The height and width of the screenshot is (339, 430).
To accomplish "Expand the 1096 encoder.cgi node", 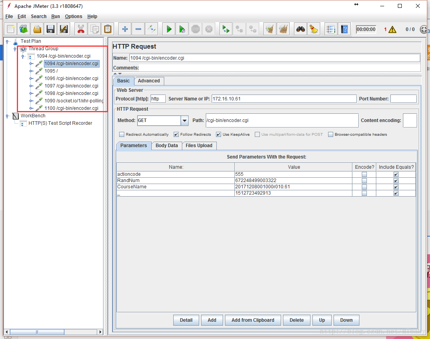I will coord(31,78).
